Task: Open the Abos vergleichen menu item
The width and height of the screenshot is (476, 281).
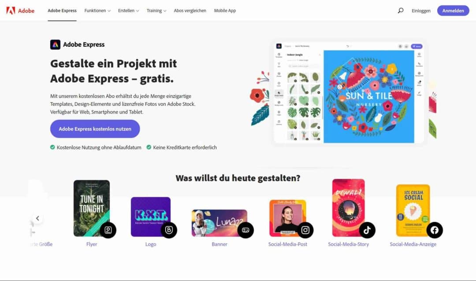Action: coord(190,11)
